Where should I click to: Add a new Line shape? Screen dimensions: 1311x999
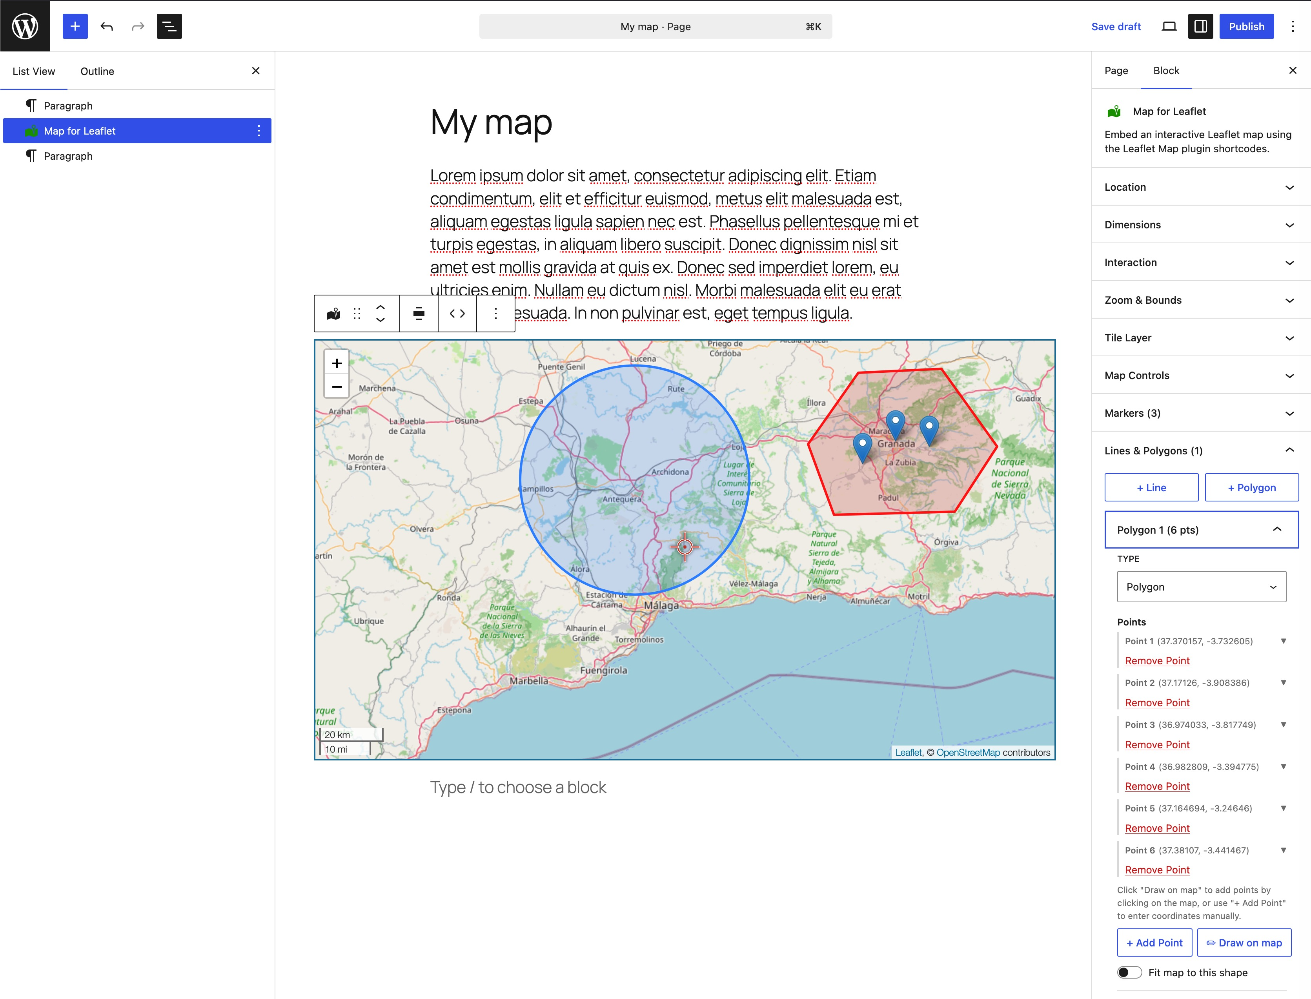(x=1151, y=488)
